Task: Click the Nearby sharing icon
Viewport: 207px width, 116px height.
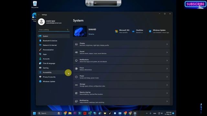Action: 76,93
